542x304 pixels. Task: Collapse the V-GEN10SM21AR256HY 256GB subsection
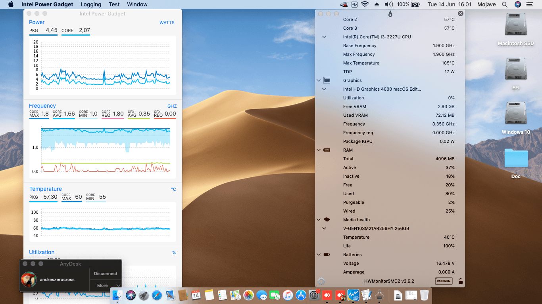click(324, 228)
